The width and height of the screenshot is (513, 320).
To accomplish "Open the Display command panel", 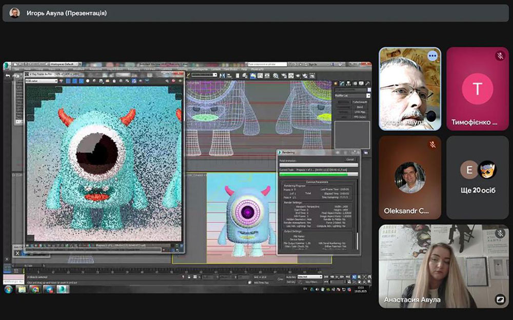I will 361,84.
